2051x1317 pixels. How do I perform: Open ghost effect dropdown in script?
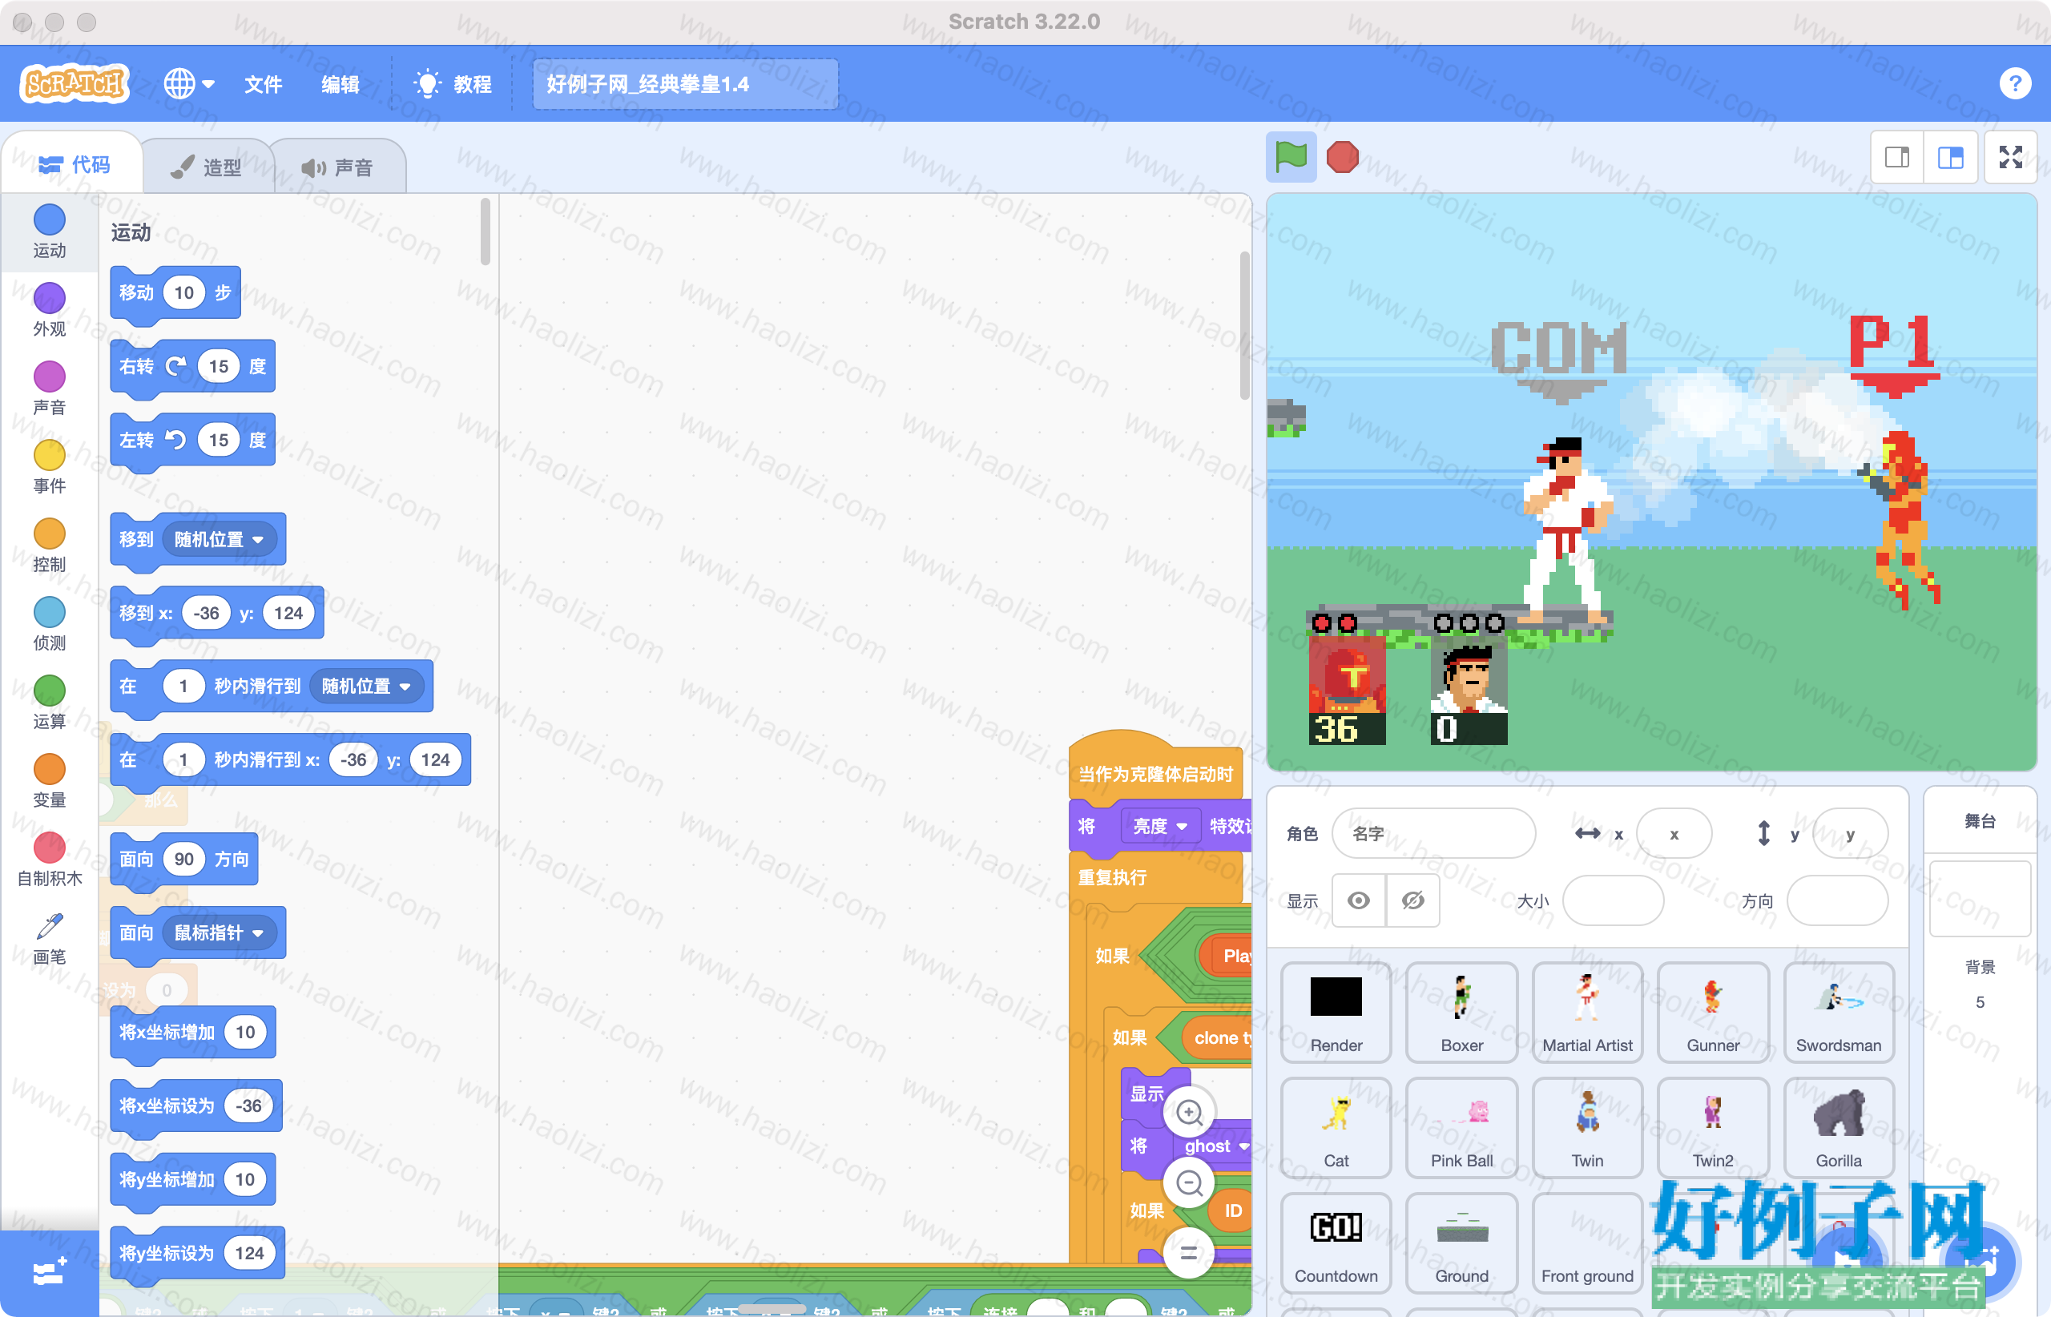coord(1215,1146)
